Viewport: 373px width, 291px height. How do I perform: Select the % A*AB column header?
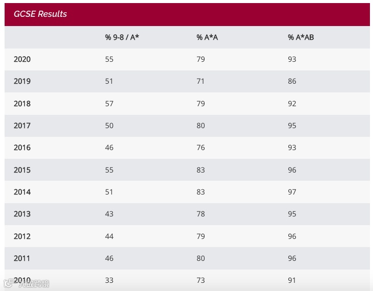(x=301, y=37)
